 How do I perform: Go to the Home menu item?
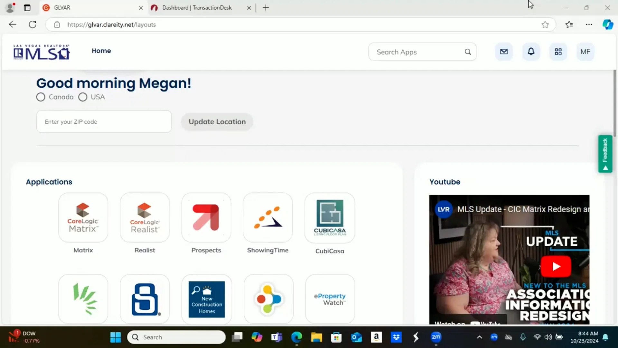click(x=101, y=51)
